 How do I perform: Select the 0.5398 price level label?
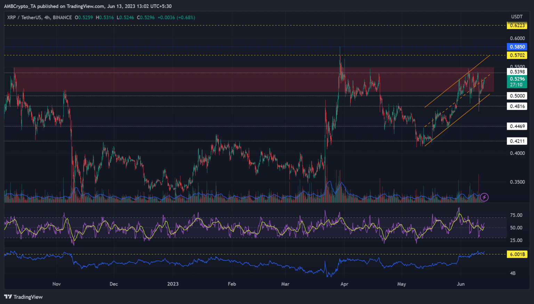tap(517, 72)
